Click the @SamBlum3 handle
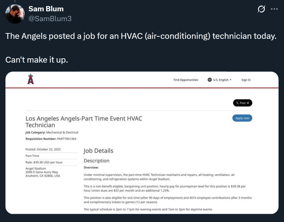 click(x=50, y=19)
